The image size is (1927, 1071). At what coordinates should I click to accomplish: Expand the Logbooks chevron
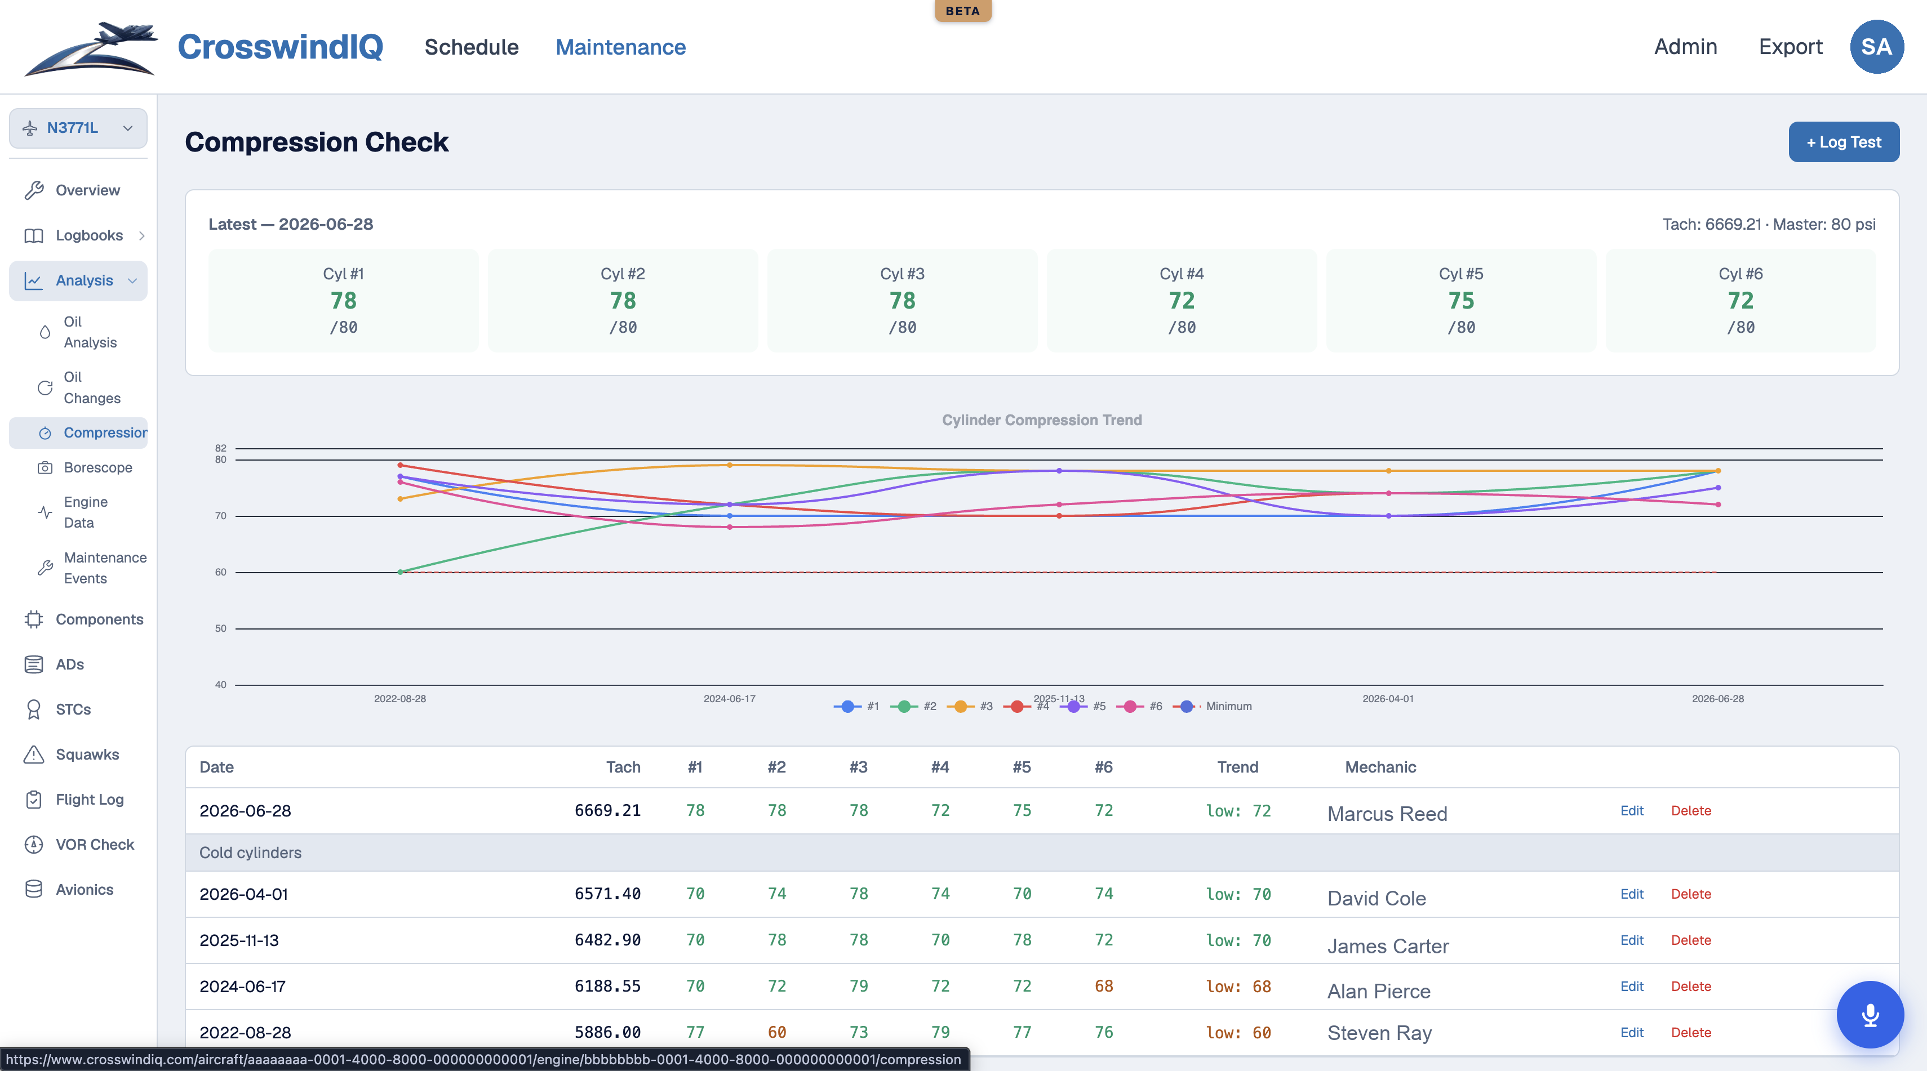141,235
